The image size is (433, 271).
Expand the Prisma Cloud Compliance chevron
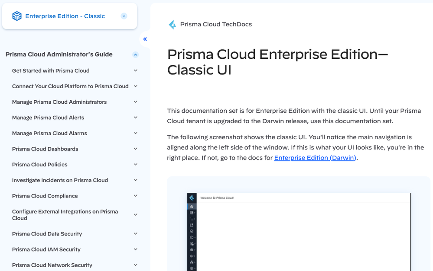click(x=136, y=196)
